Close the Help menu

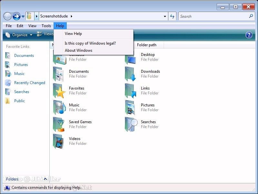point(60,26)
